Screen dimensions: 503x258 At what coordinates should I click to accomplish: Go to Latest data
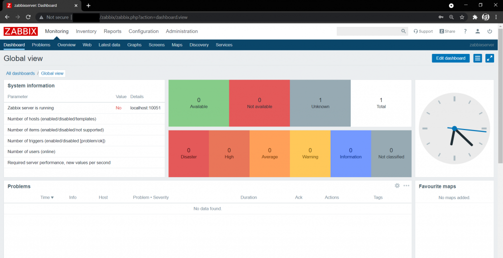(110, 45)
